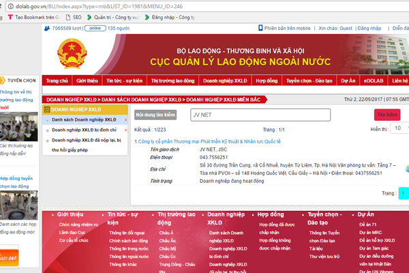Open footer Chính sách lao động link
The height and width of the screenshot is (273, 409).
click(128, 241)
